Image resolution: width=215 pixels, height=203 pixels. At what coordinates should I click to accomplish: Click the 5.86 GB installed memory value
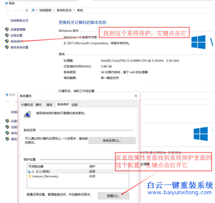[x=106, y=67]
